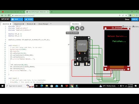Click the simulation timer readout

pyautogui.click(x=127, y=27)
